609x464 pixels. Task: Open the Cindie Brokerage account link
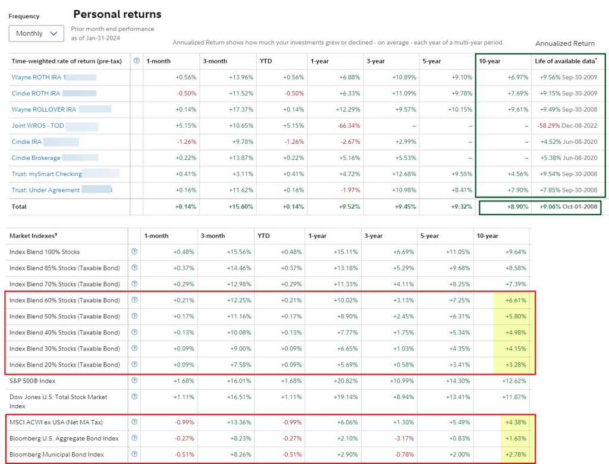36,158
